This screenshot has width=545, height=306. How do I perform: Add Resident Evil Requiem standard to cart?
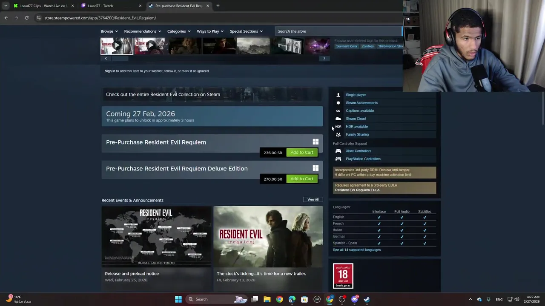302,152
